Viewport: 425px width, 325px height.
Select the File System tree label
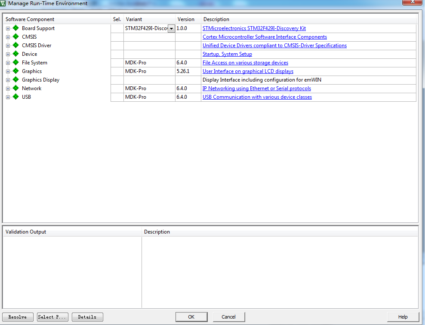coord(34,63)
